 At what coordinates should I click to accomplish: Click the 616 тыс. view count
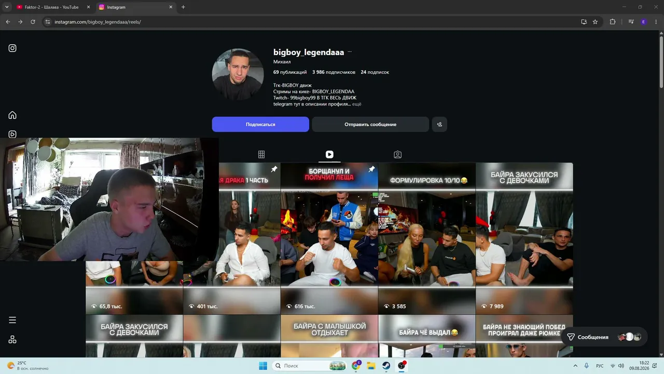point(305,306)
